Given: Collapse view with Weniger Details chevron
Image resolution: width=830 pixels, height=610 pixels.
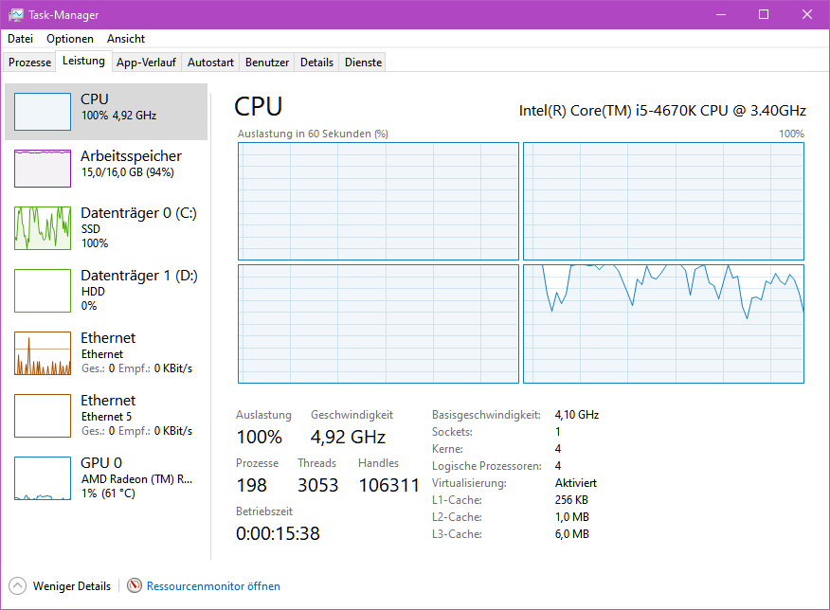Looking at the screenshot, I should click(18, 586).
